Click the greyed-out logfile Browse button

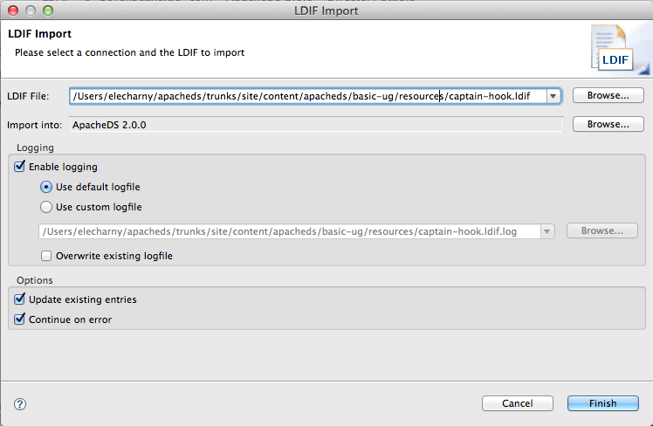coord(601,231)
